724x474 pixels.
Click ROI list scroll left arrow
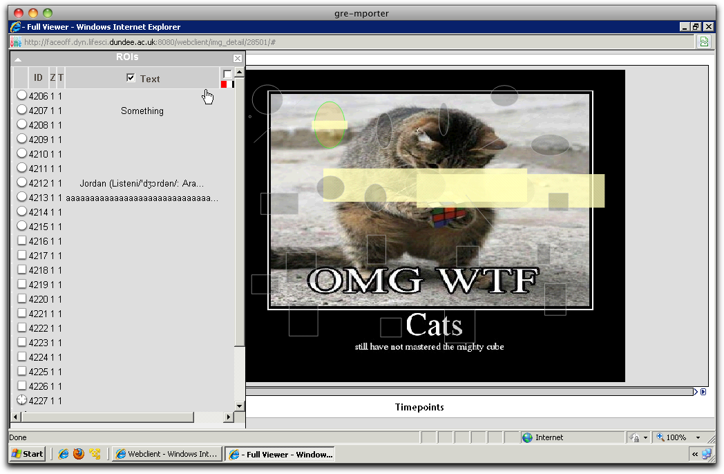pos(16,417)
